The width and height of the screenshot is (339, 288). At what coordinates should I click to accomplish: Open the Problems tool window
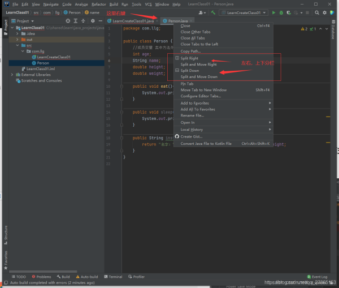pyautogui.click(x=44, y=277)
